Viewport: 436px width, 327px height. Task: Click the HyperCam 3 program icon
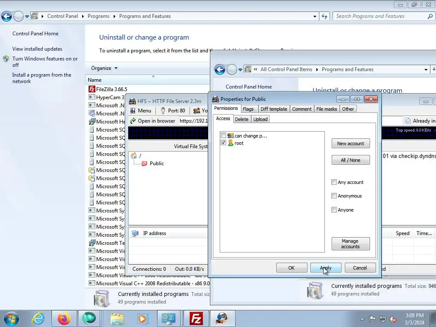click(x=92, y=97)
